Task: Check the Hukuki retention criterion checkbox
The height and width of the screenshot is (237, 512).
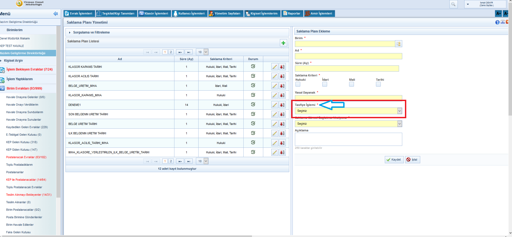Action: point(298,84)
